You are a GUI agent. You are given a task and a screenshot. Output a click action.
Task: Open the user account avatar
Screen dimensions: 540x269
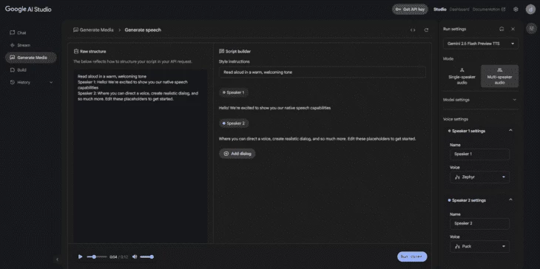point(530,10)
